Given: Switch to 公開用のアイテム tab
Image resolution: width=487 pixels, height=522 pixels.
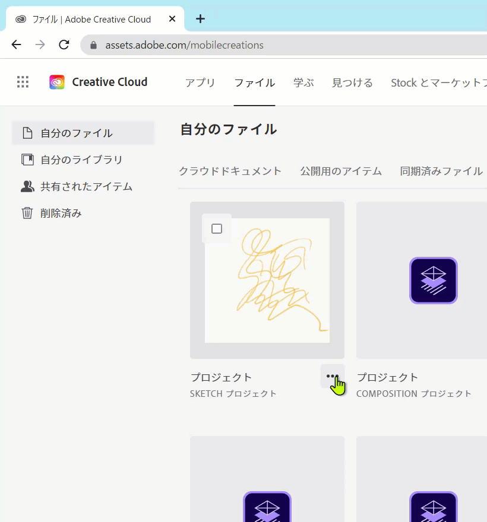Looking at the screenshot, I should pos(341,171).
